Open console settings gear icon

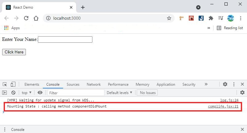pyautogui.click(x=242, y=92)
